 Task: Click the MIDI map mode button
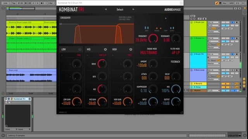[x=232, y=3]
